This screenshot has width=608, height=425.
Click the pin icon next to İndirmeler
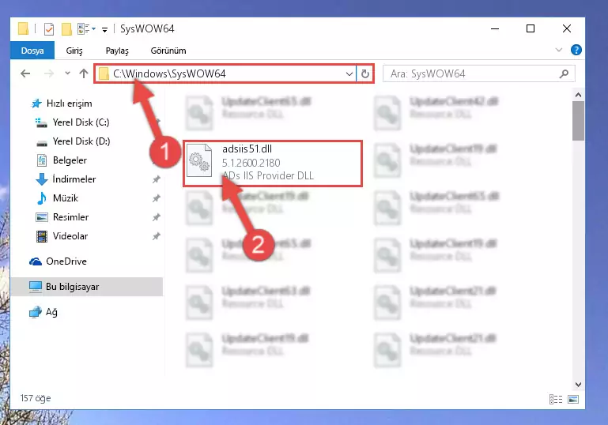pos(156,179)
